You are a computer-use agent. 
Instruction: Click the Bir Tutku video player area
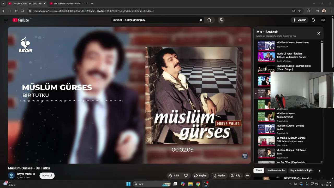[129, 95]
